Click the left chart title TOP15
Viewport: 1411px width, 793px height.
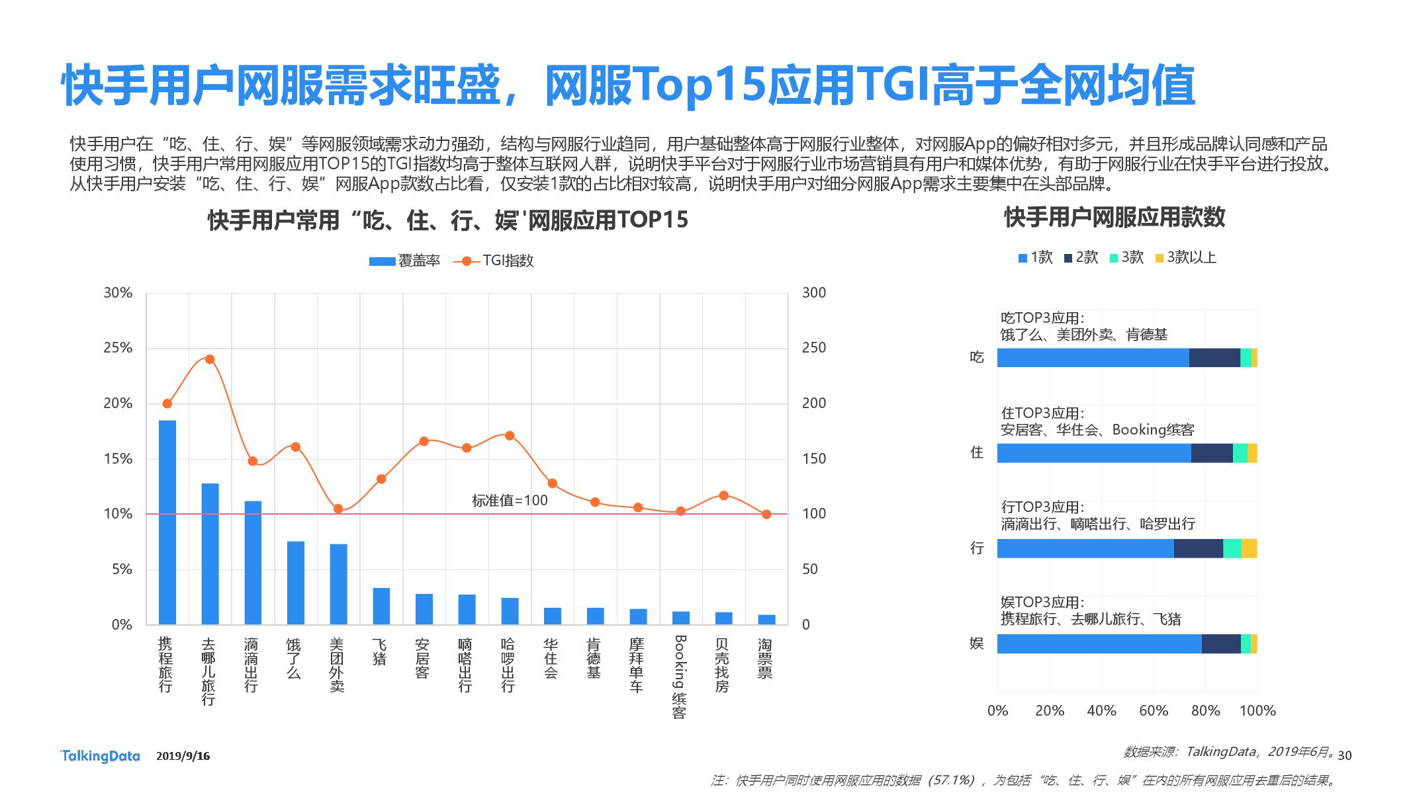448,220
